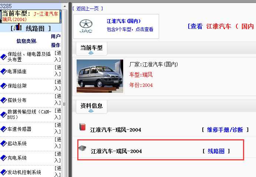Image resolution: width=256 pixels, height=177 pixels.
Task: Click 年份:2004 text
Action: pyautogui.click(x=141, y=85)
